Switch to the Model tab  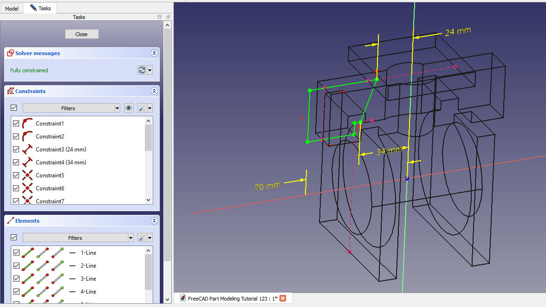point(12,8)
